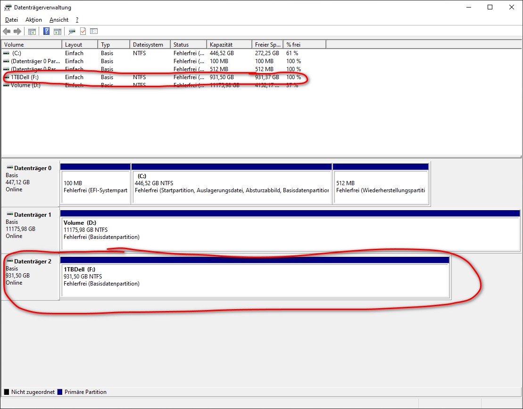Sort by the Layout column header
This screenshot has width=523, height=409.
(80, 44)
